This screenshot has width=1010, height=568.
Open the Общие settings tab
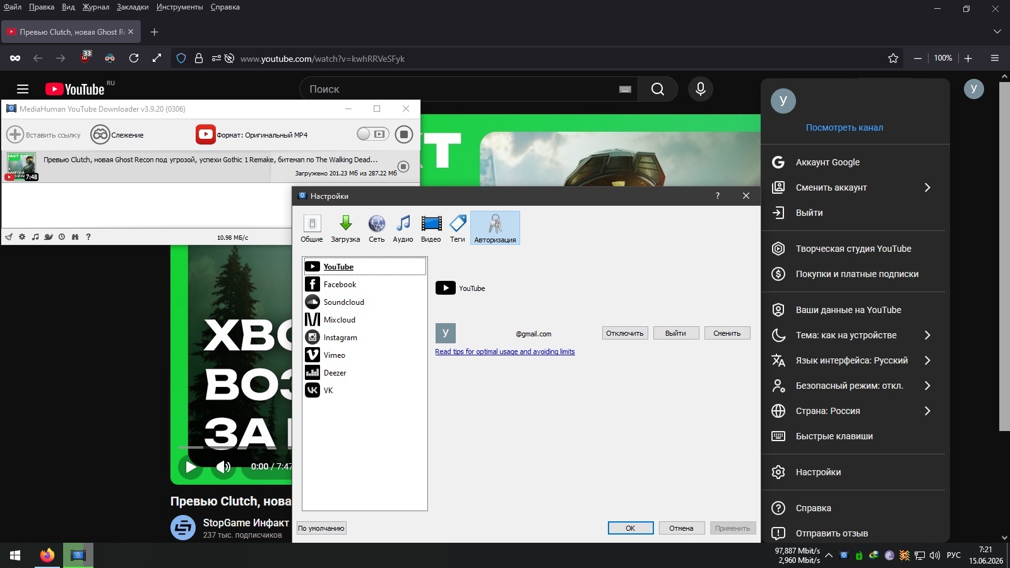[312, 228]
